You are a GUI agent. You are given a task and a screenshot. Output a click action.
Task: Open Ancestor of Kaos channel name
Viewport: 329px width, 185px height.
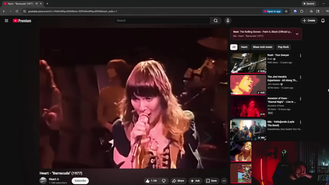276,106
